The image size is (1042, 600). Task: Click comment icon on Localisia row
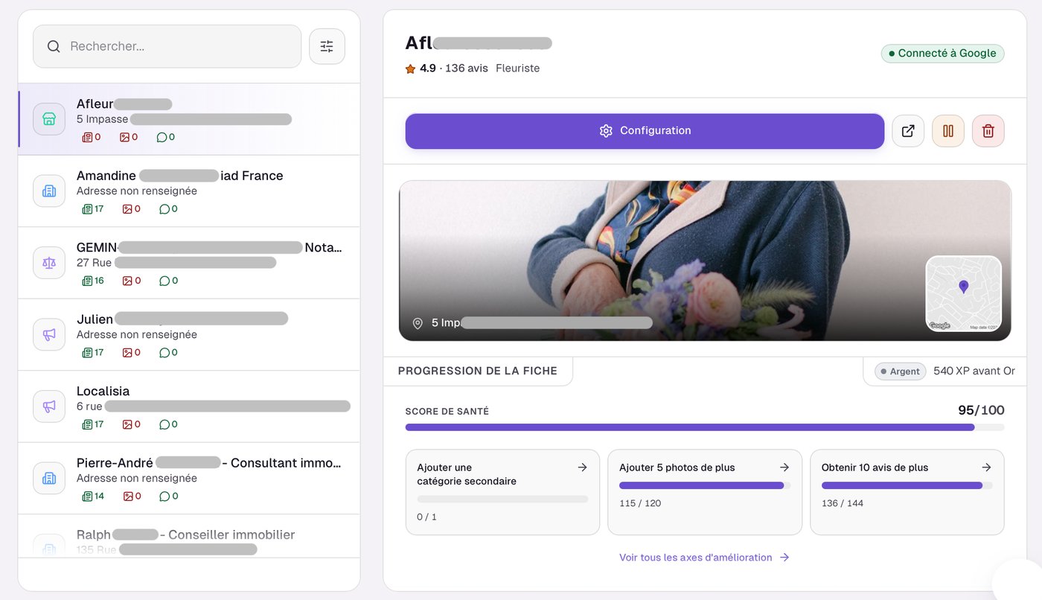(x=164, y=424)
